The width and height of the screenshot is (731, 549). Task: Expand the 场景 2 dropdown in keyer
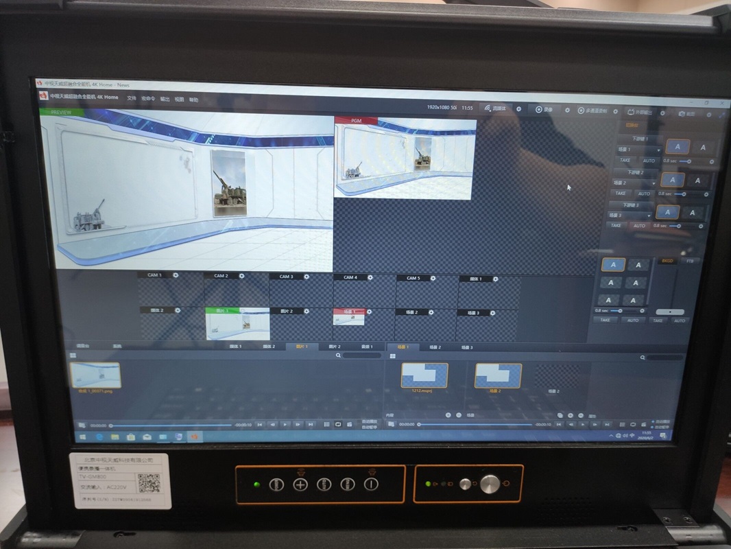[x=654, y=183]
